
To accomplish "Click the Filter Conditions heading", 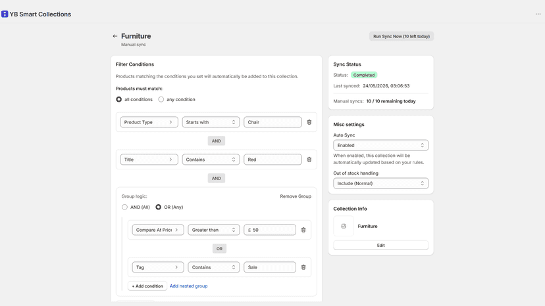I will click(x=135, y=64).
